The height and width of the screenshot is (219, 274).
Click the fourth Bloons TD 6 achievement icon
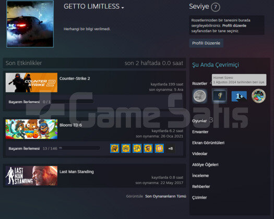148,149
